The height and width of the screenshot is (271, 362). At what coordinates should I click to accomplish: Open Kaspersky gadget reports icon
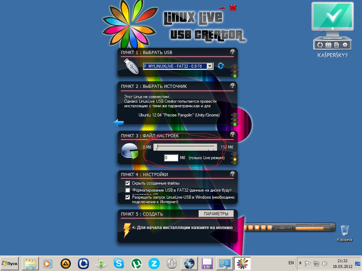[337, 45]
